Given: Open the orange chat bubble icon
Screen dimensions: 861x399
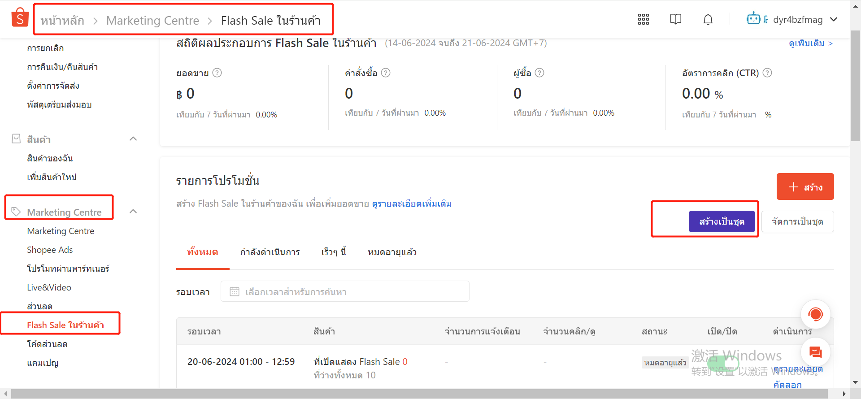Looking at the screenshot, I should tap(815, 352).
